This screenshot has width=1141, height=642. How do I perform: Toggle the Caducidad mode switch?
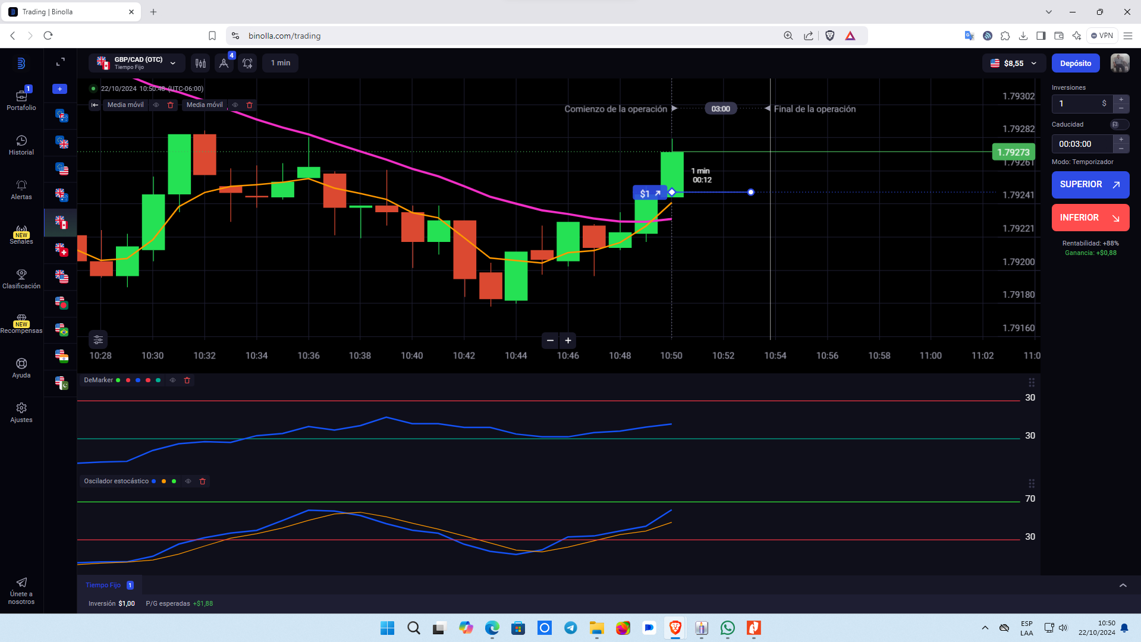(1119, 125)
